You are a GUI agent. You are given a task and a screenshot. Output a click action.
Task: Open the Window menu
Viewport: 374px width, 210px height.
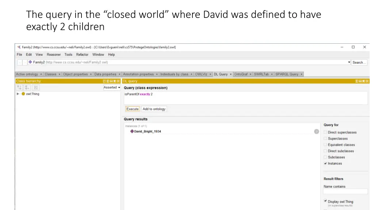point(98,55)
